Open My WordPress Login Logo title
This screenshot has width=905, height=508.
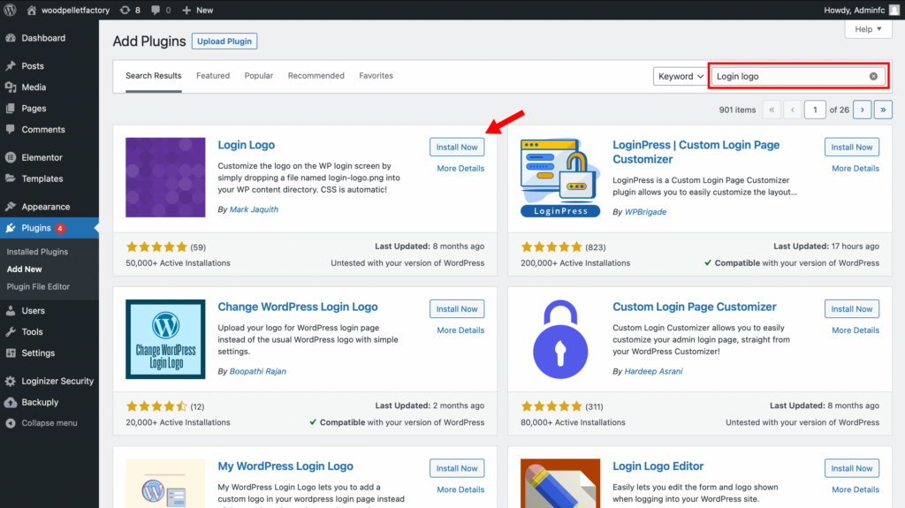pos(285,466)
